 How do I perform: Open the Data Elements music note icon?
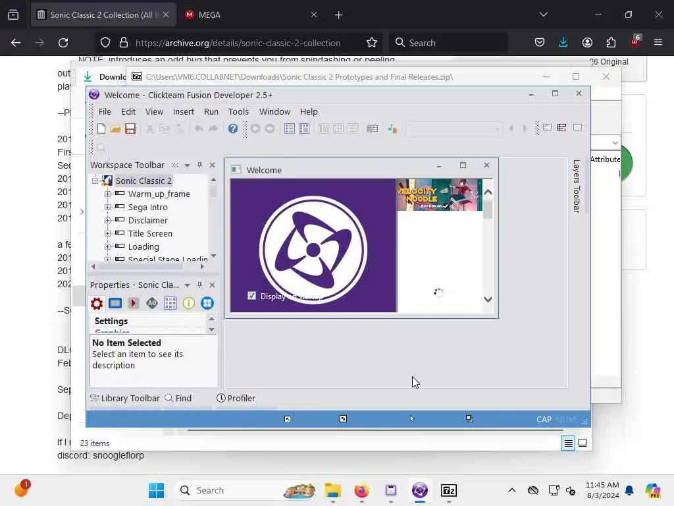(392, 128)
